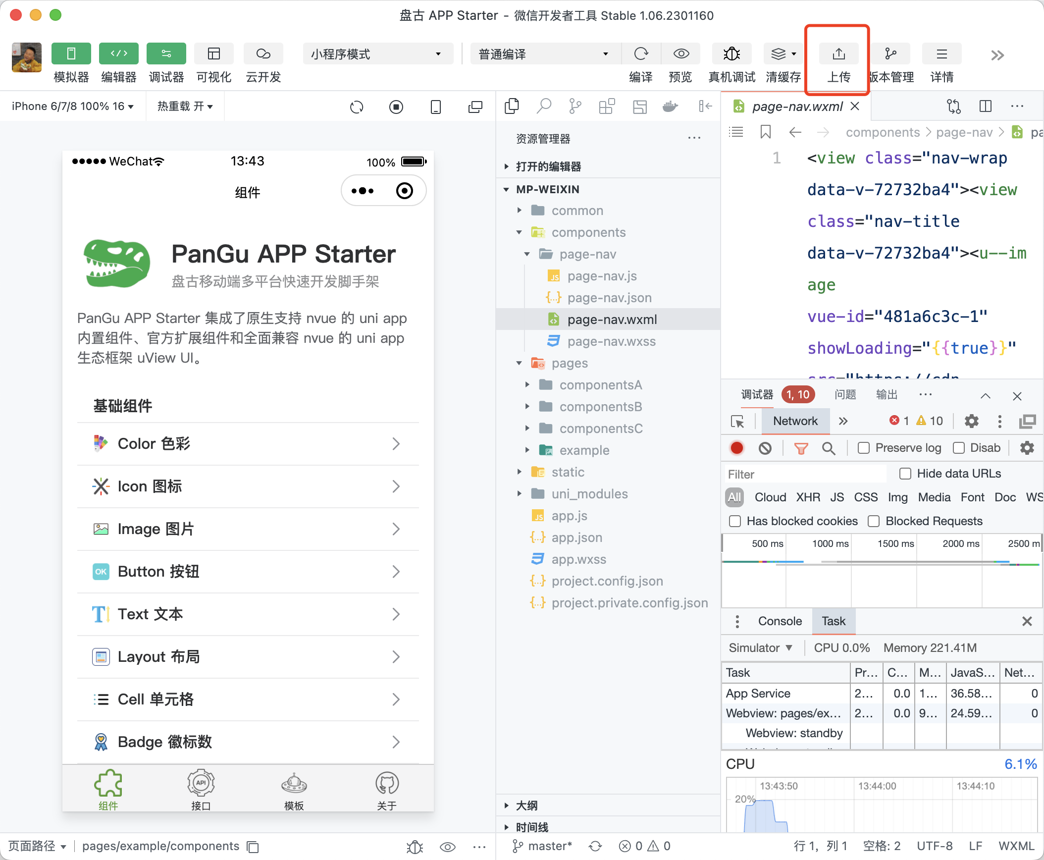Select the Img request type filter
This screenshot has width=1044, height=860.
coord(897,497)
